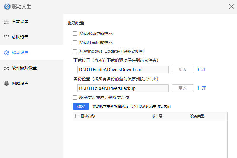Click the gear icon for 驱动设置
Viewport: 237px width, 158px height.
7,52
